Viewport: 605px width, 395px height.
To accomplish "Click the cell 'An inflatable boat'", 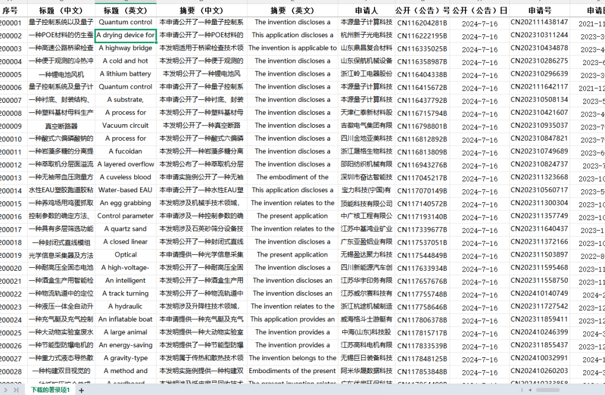I will point(125,319).
